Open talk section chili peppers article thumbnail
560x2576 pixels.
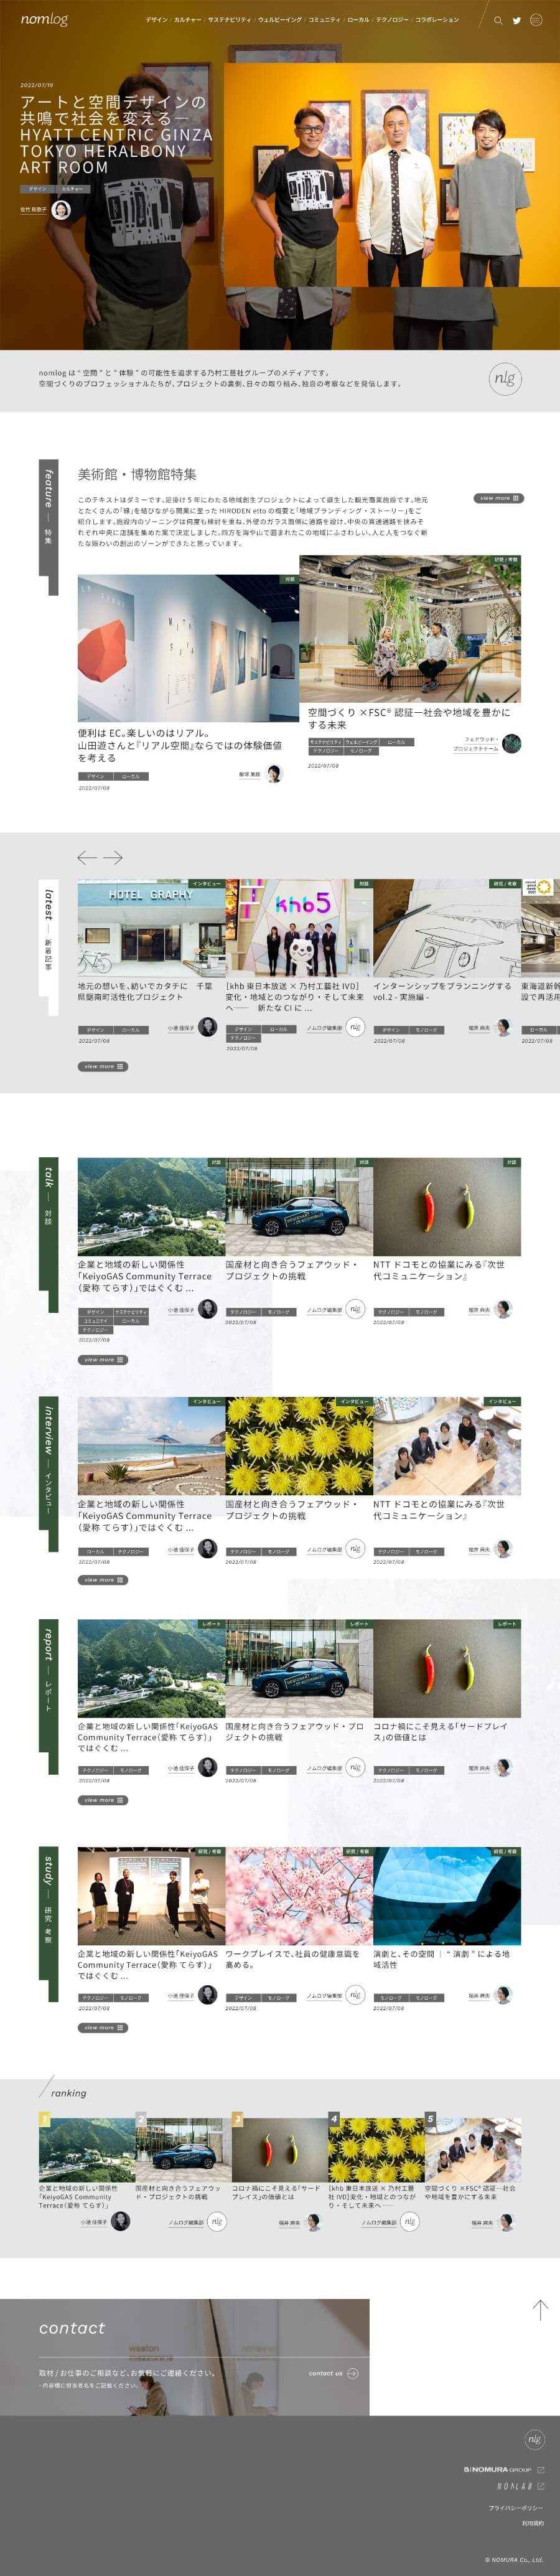coord(447,1207)
